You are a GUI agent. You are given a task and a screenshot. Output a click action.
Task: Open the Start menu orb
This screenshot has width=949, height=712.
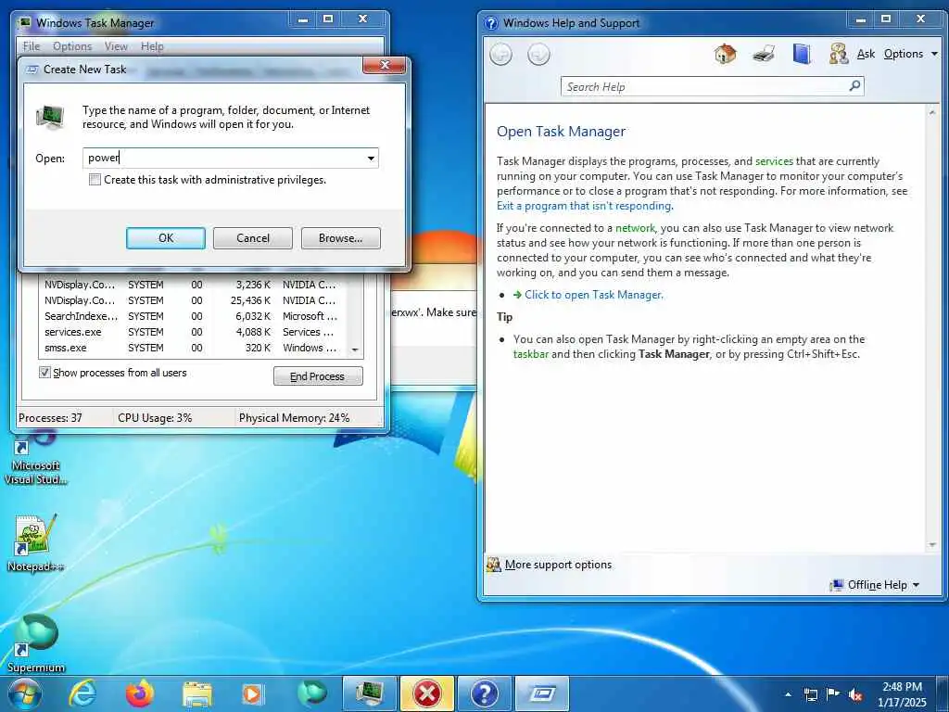(x=25, y=693)
